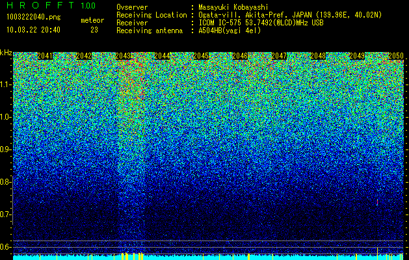Screen dimensions: 409x260
Task: Click the date stamp 10.03.22 20:40
Action: point(33,30)
